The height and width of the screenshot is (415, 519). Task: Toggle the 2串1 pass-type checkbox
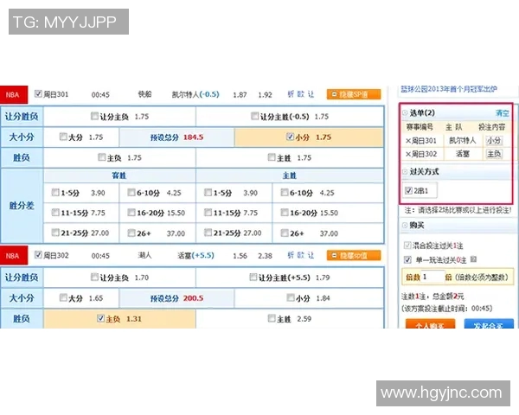click(409, 190)
